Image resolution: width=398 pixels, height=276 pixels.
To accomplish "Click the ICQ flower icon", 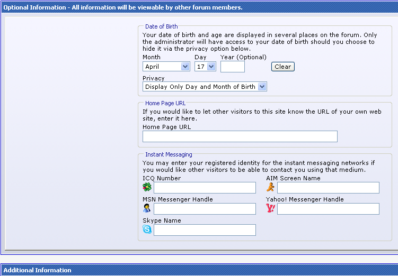I will 147,187.
